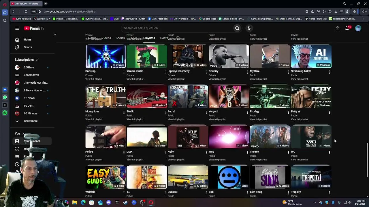Open Epic Games Launcher from the taskbar
The height and width of the screenshot is (207, 369).
point(117,203)
